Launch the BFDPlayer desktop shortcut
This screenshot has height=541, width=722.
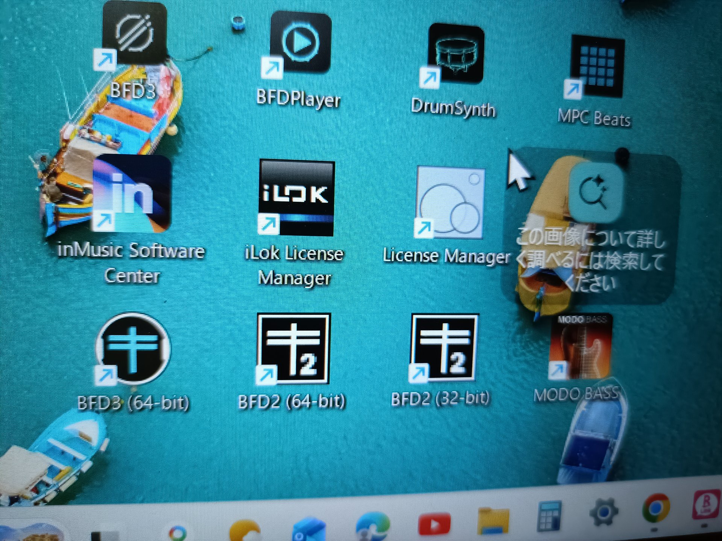[x=300, y=42]
